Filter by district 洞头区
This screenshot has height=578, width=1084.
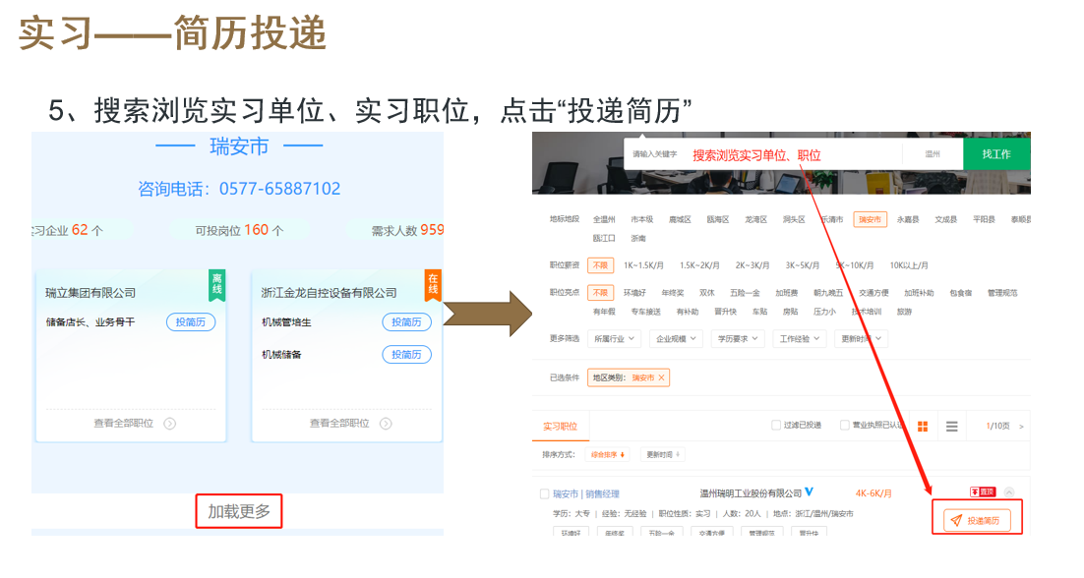coord(794,219)
